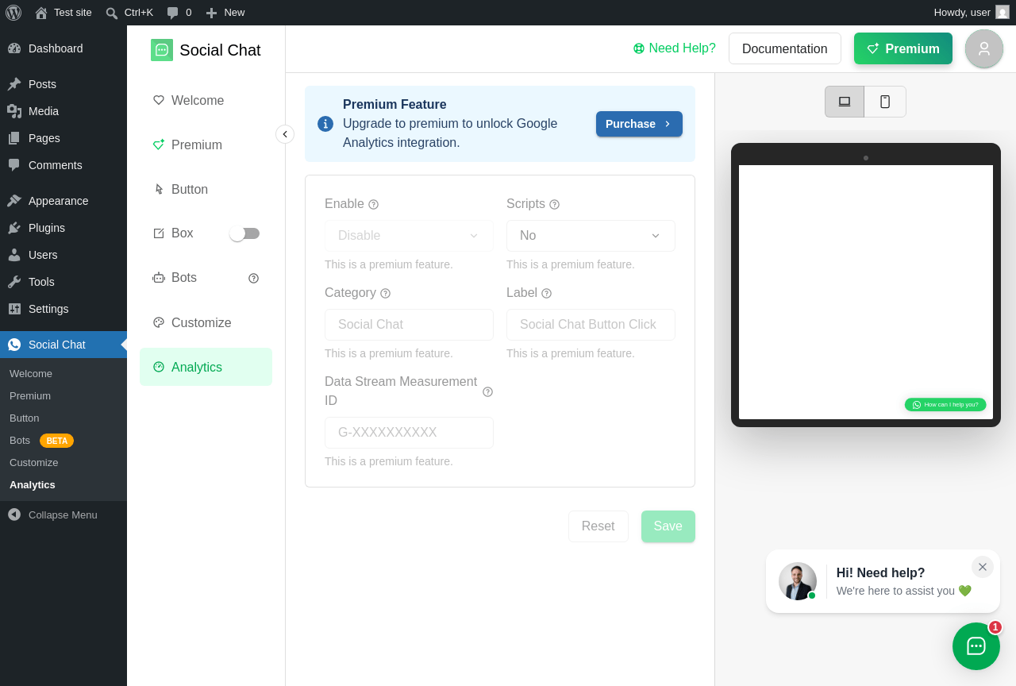Click the Purchase button
The height and width of the screenshot is (686, 1016).
click(x=639, y=124)
